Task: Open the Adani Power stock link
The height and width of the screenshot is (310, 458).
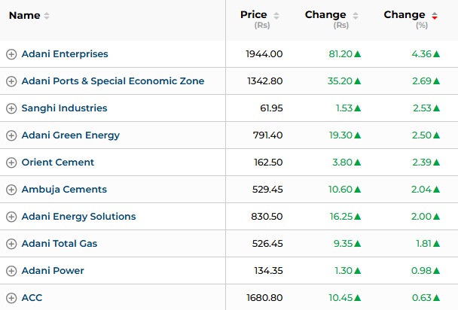Action: tap(53, 271)
